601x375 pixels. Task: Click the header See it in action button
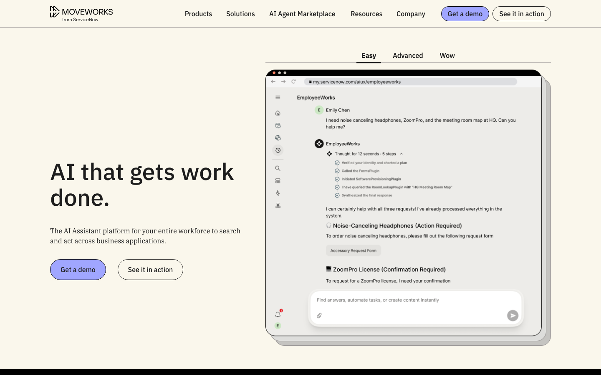[x=522, y=14]
